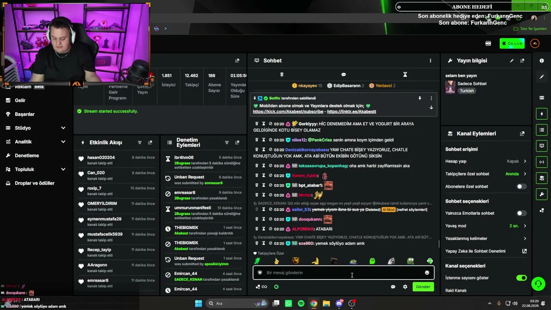
Task: Click the green Kick emote icon below message box
Action: click(276, 287)
